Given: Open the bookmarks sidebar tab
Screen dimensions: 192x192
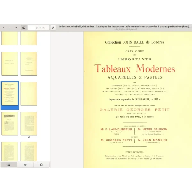Looking at the screenshot, I should pos(41,164).
